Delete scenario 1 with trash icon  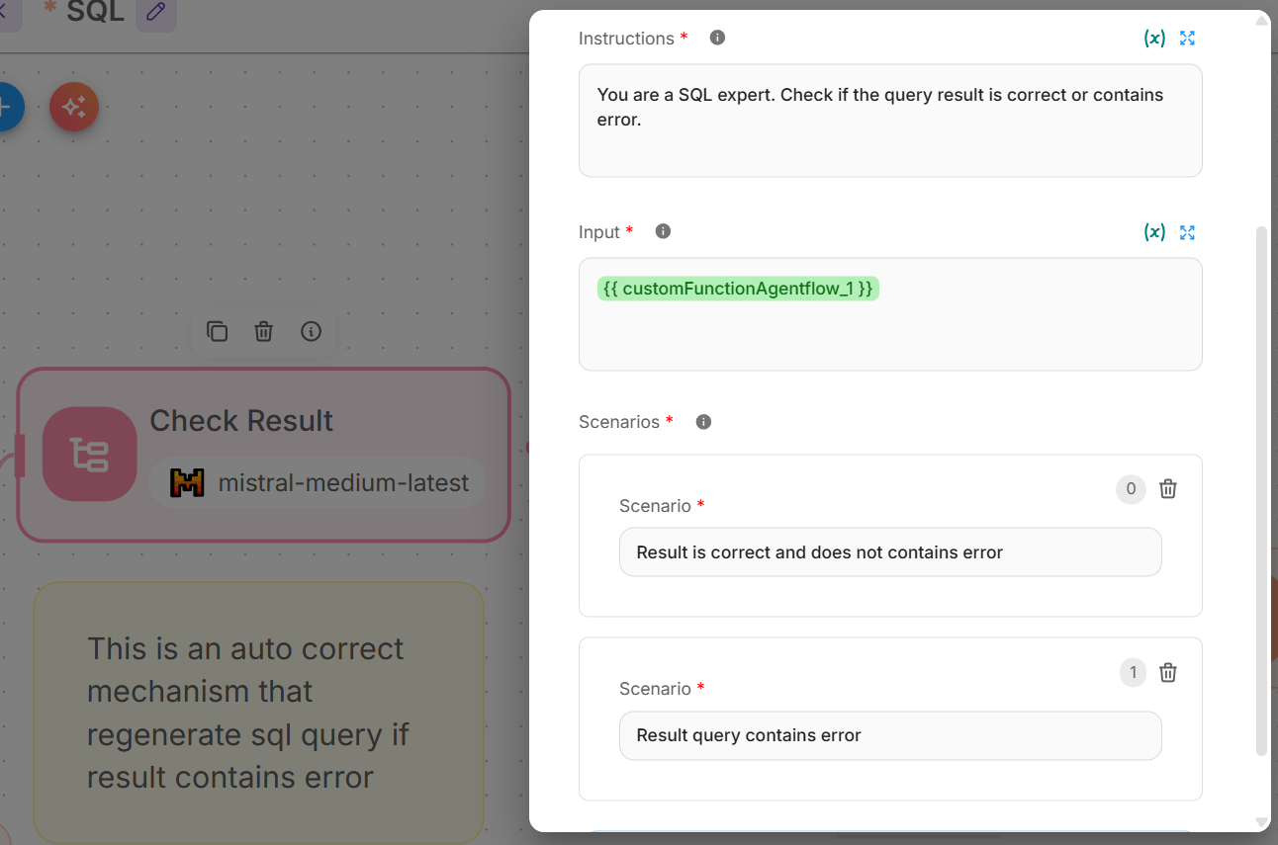[x=1168, y=673]
